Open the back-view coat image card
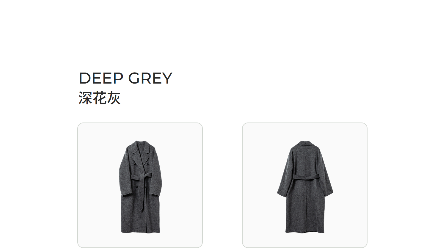This screenshot has width=446, height=248. pos(305,185)
